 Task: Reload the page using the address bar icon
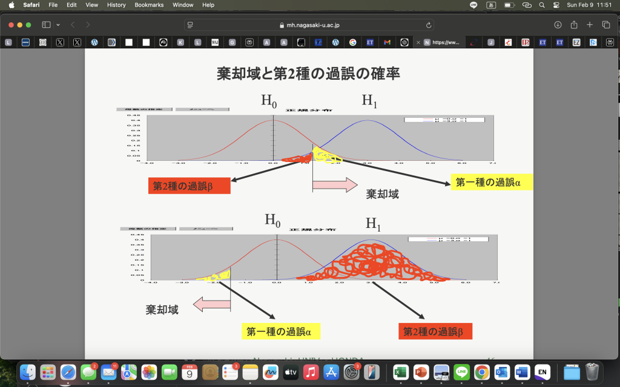430,26
